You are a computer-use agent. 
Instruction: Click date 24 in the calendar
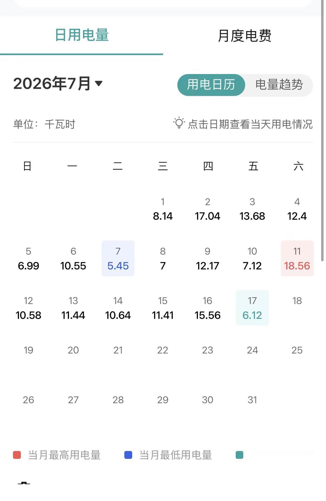pyautogui.click(x=252, y=350)
